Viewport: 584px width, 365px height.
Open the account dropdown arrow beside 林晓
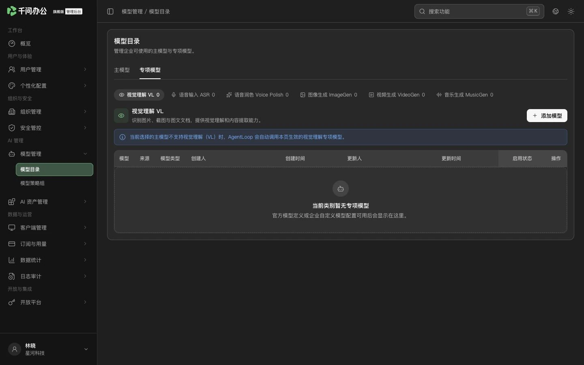(86, 349)
